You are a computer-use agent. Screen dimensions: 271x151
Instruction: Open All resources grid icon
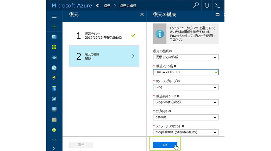[54, 47]
